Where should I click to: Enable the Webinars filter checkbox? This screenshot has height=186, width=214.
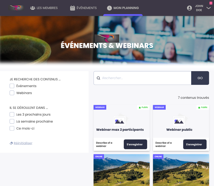pyautogui.click(x=12, y=93)
